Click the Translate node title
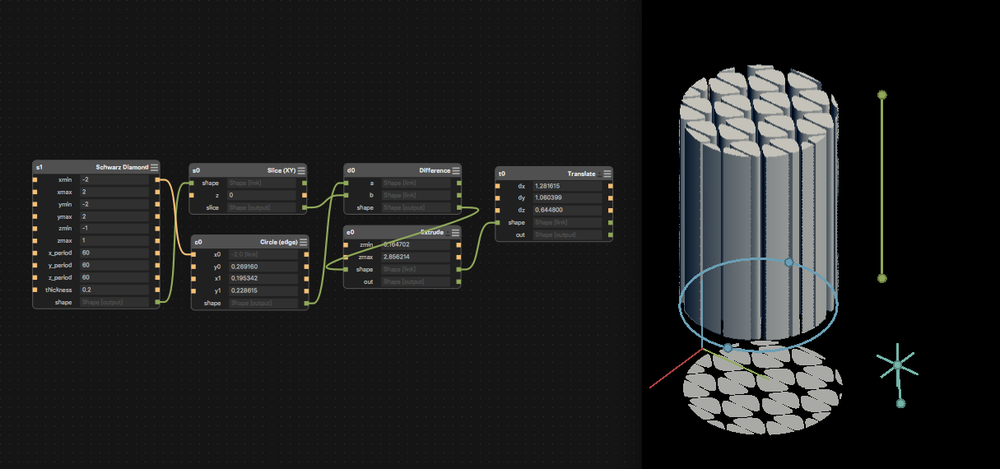The height and width of the screenshot is (469, 1000). pyautogui.click(x=581, y=174)
